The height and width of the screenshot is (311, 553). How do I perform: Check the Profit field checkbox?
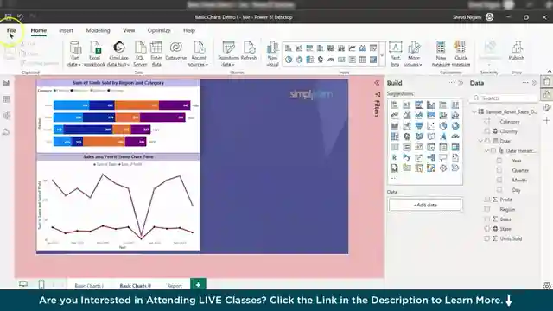tap(487, 200)
